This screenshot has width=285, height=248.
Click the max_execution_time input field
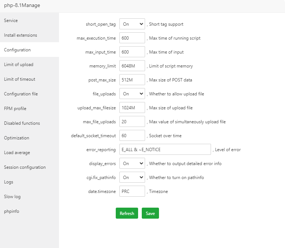click(x=132, y=38)
